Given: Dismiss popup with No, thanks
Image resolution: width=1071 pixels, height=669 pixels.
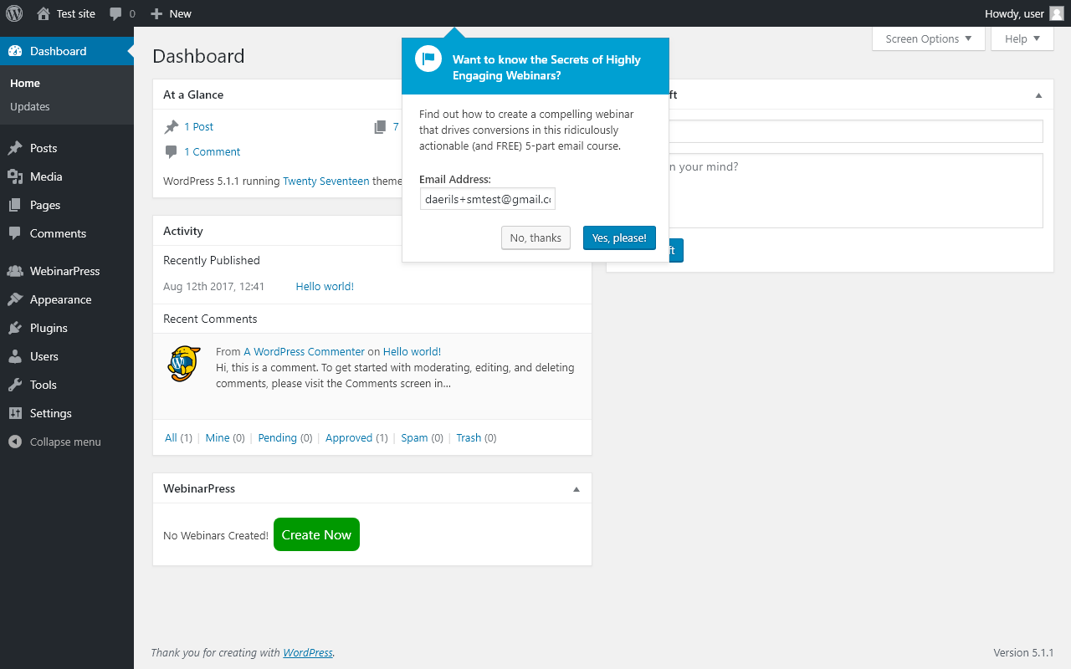Looking at the screenshot, I should 535,237.
